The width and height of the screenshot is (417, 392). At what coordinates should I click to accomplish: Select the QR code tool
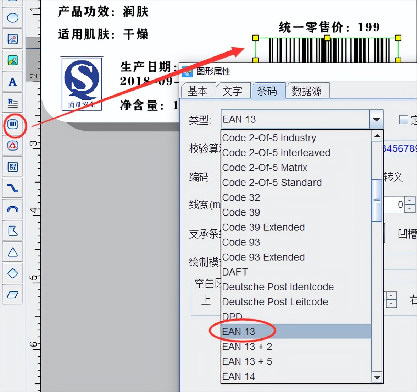12,167
